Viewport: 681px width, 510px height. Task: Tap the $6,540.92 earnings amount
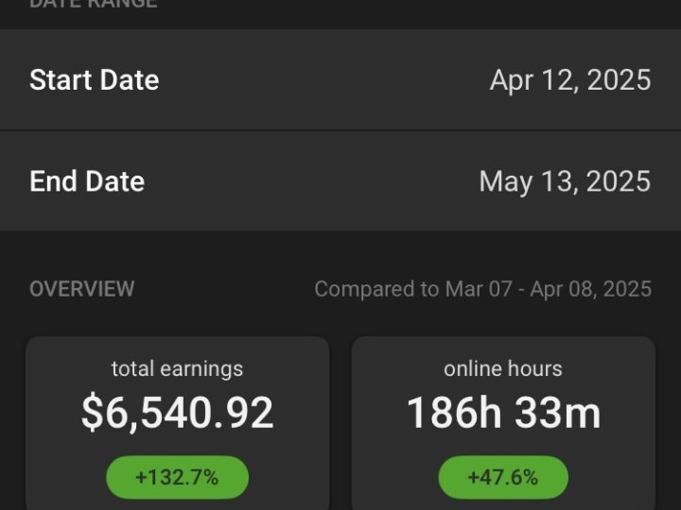(x=177, y=414)
